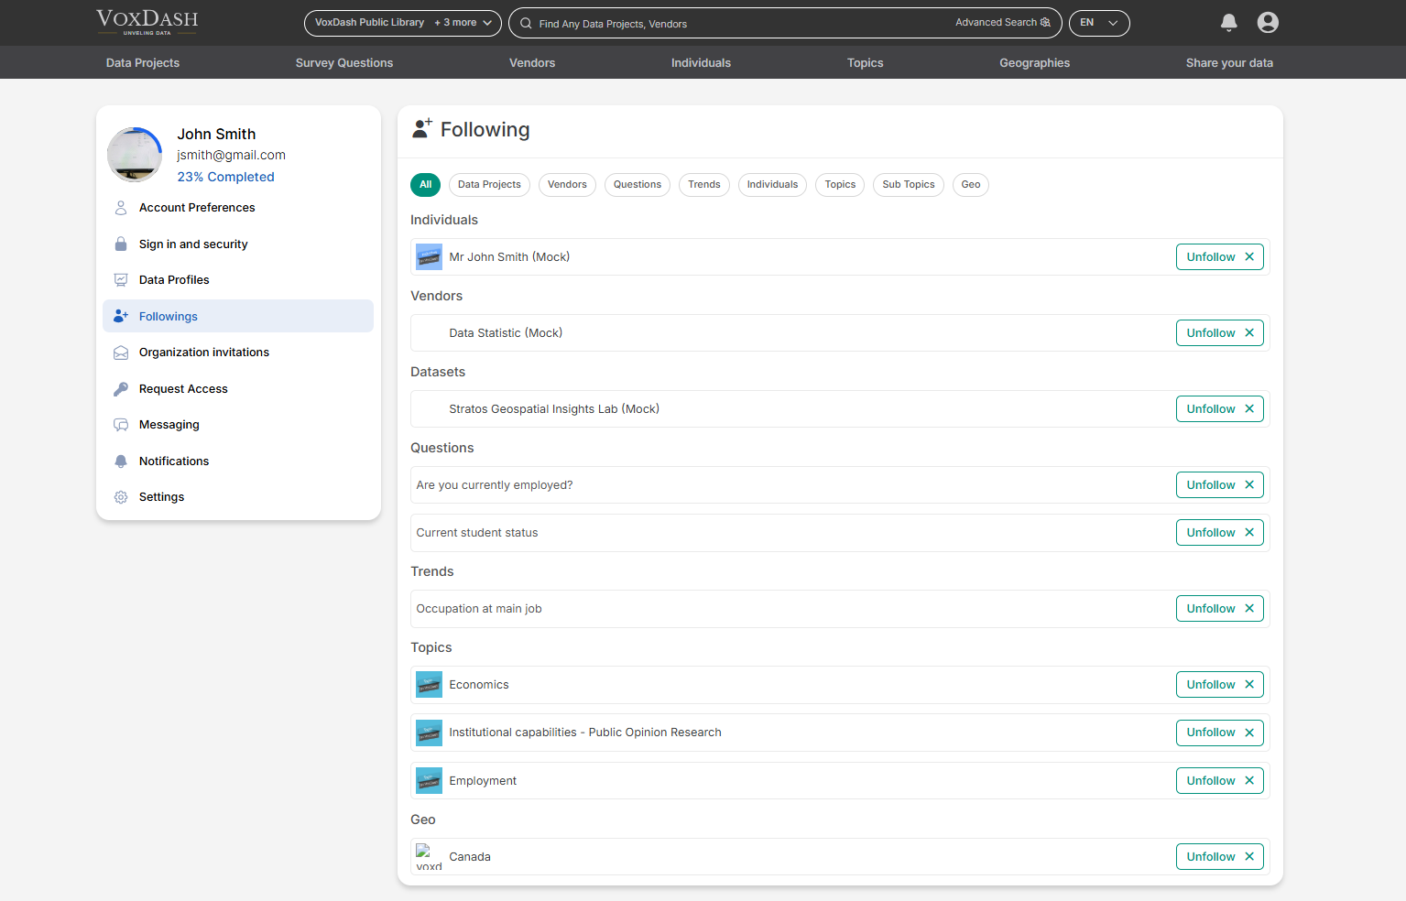This screenshot has height=901, width=1406.
Task: Unfollow Mr John Smith (Mock)
Action: tap(1220, 257)
